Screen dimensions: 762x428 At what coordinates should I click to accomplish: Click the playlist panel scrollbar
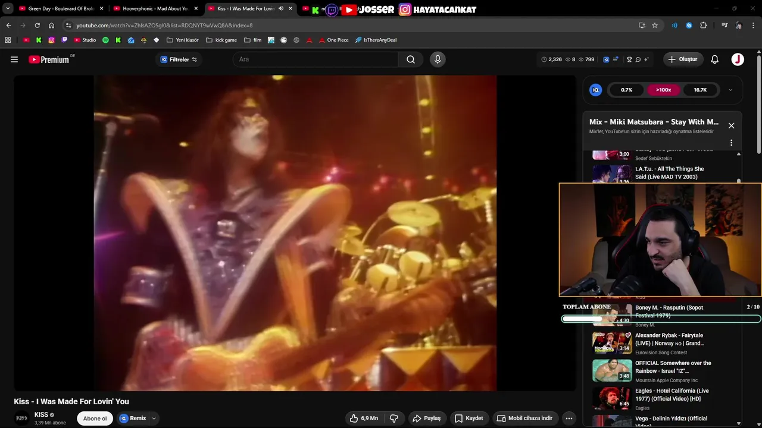point(739,181)
